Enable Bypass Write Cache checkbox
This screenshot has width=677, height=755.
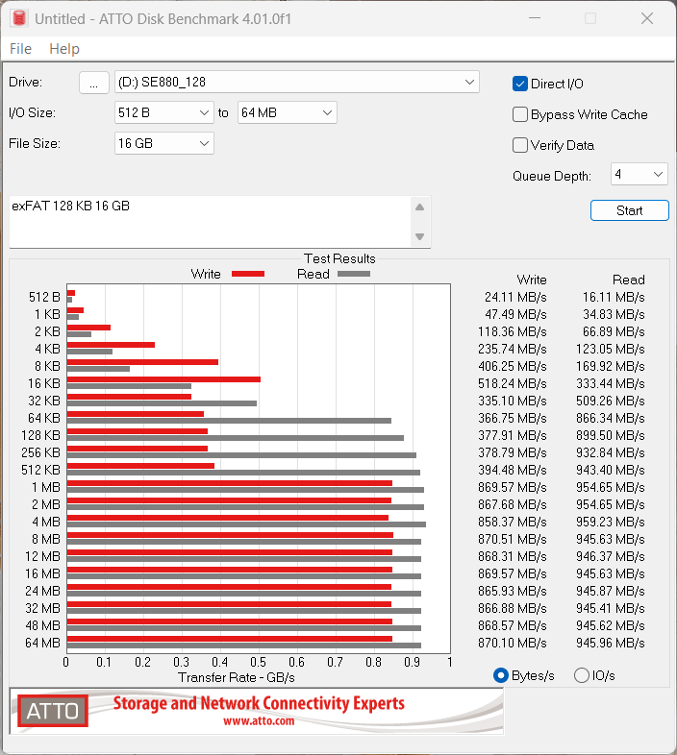pos(520,114)
